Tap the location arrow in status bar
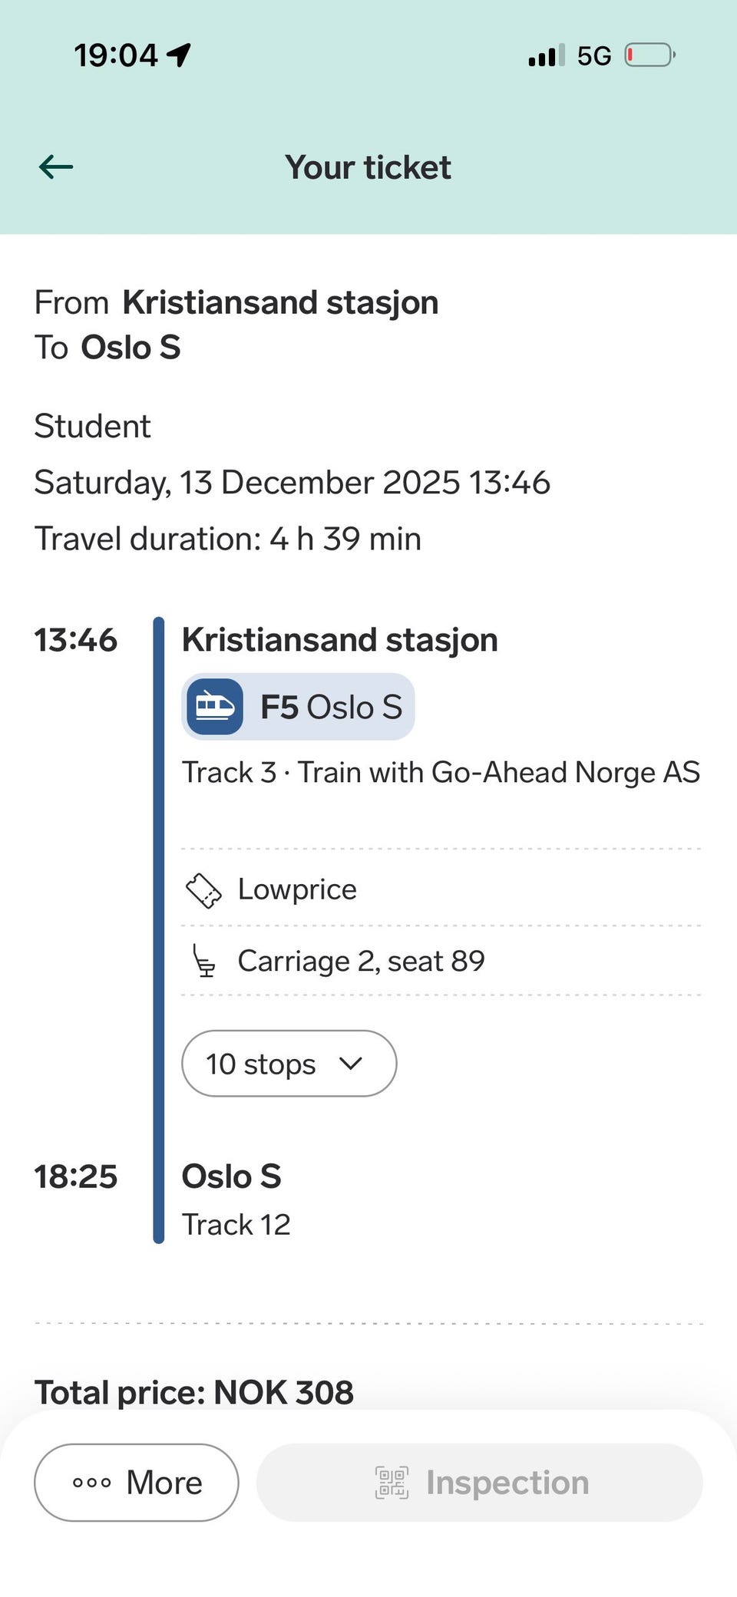 179,55
